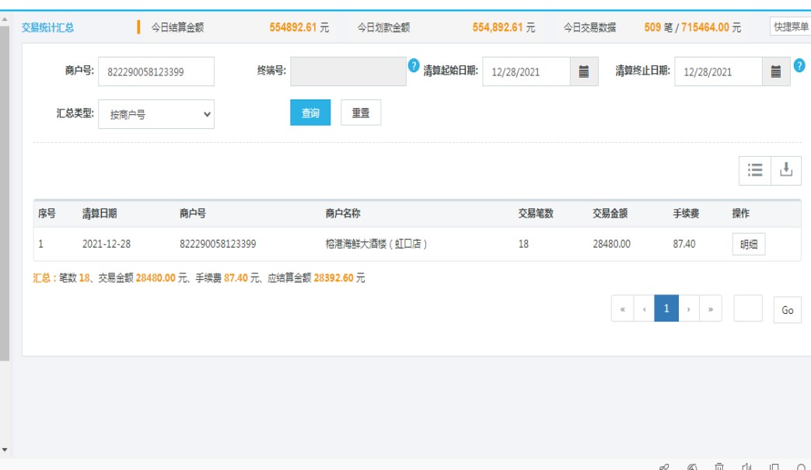The width and height of the screenshot is (811, 470).
Task: Select page 1 in pagination
Action: pos(666,309)
